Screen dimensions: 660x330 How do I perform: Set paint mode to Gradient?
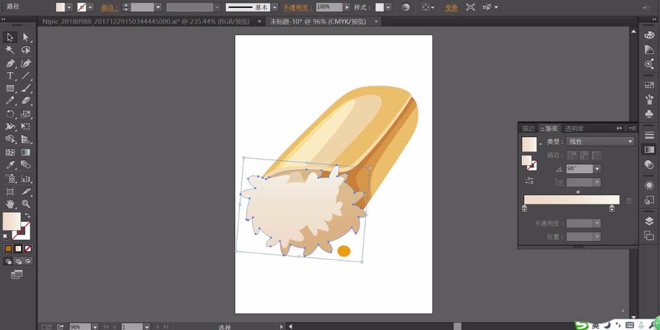(18, 248)
